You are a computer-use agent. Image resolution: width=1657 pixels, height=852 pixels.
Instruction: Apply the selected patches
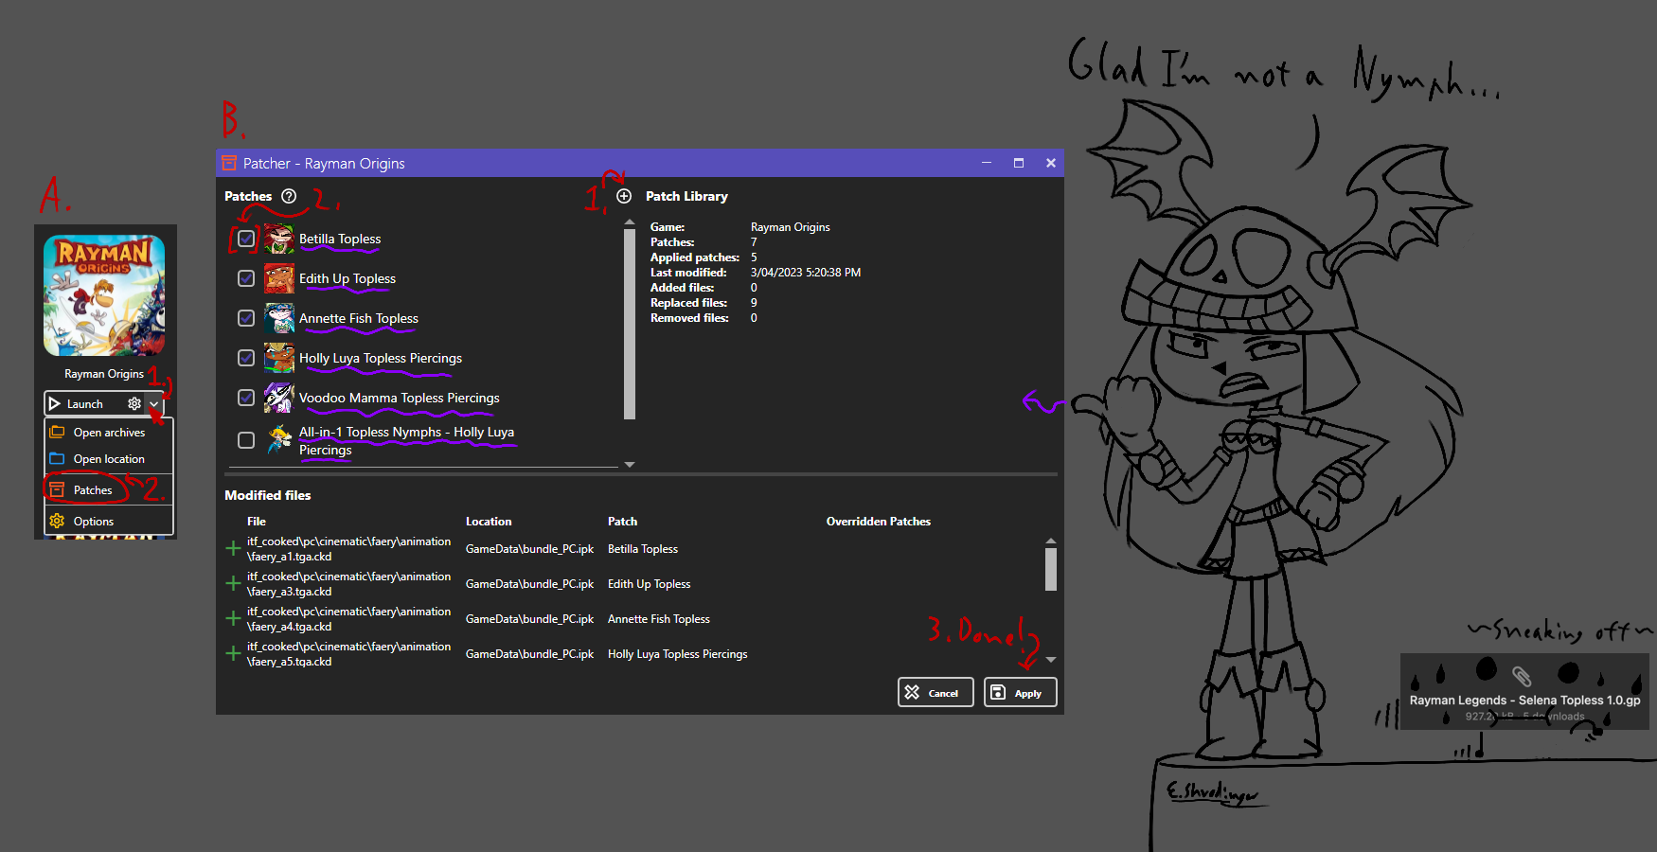point(1020,692)
